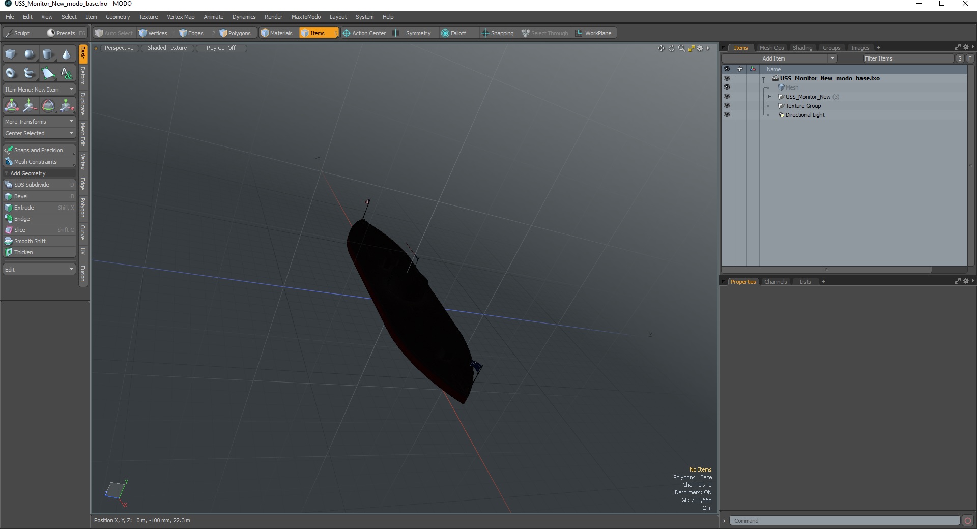Open Properties panel settings gear icon
This screenshot has height=529, width=977.
point(966,281)
